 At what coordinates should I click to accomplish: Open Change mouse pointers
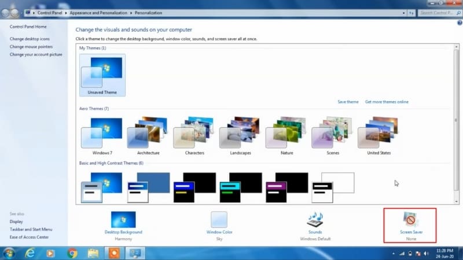pyautogui.click(x=31, y=47)
